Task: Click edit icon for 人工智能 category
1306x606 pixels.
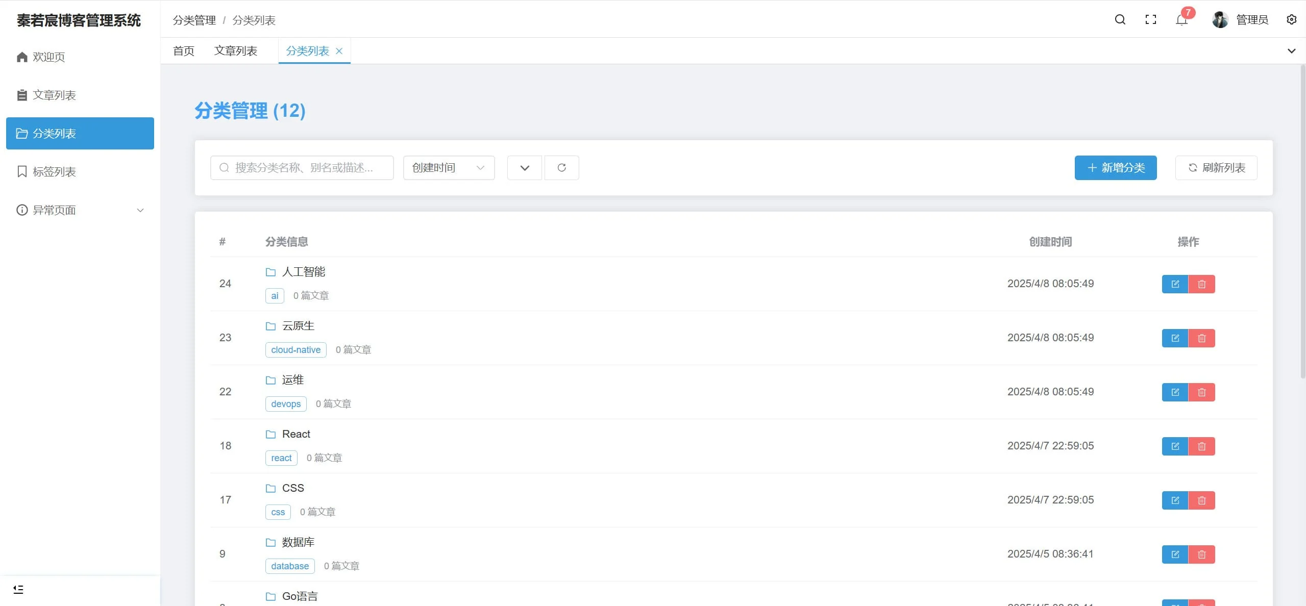Action: coord(1175,284)
